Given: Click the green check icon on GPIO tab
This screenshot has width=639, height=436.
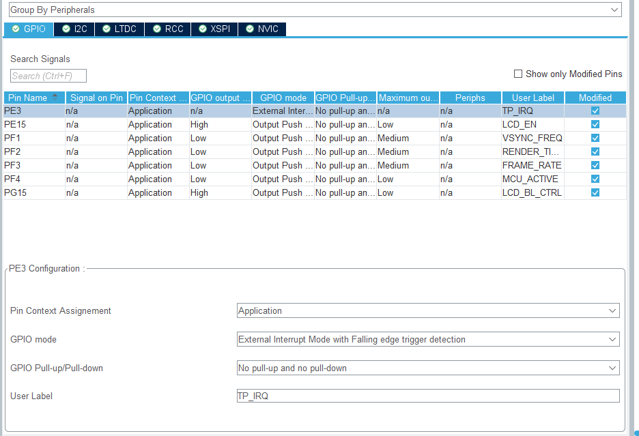Looking at the screenshot, I should (x=16, y=29).
